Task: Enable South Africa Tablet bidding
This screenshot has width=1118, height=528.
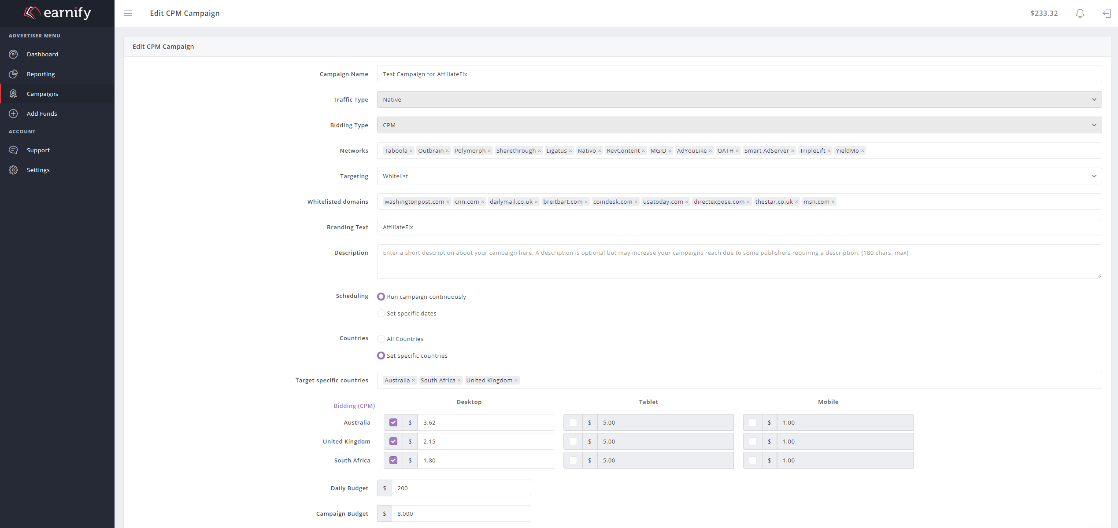Action: click(x=573, y=460)
